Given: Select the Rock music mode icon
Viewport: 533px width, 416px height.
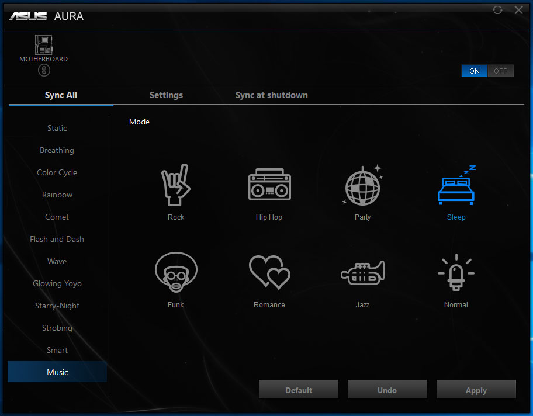Looking at the screenshot, I should coord(176,185).
